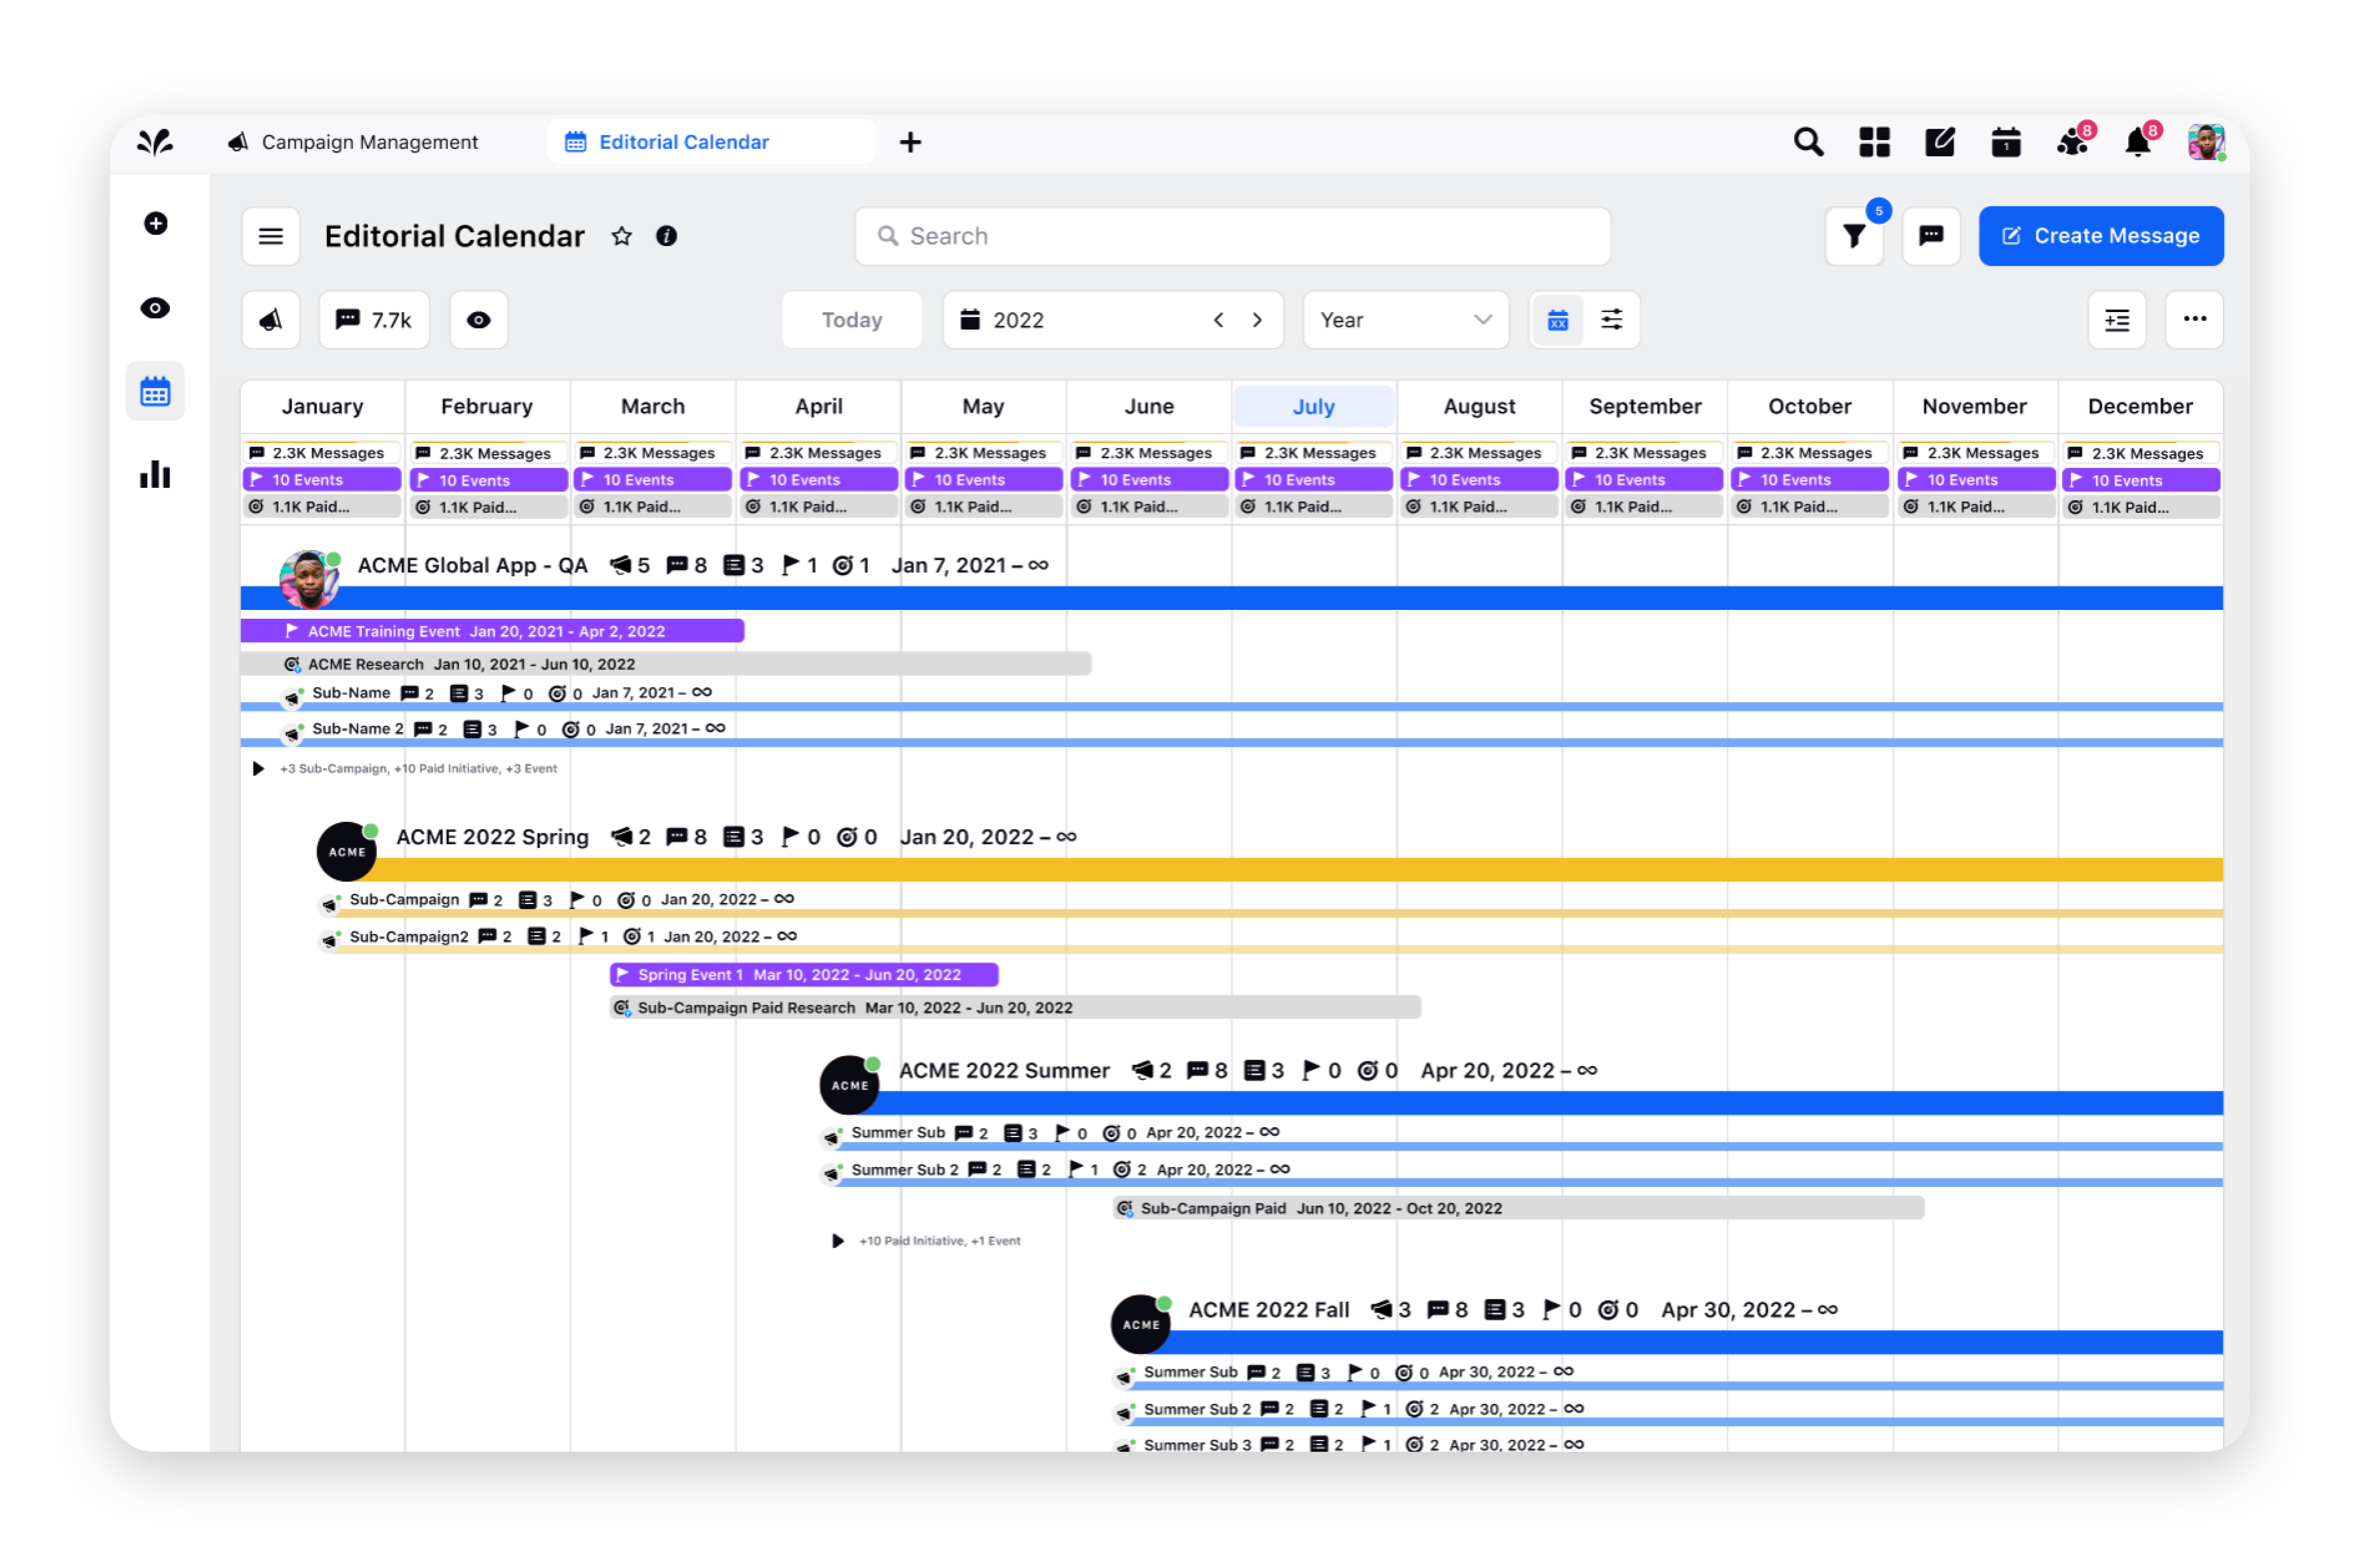Open the filter icon showing 5 active filters
Viewport: 2358px width, 1568px height.
[x=1855, y=236]
